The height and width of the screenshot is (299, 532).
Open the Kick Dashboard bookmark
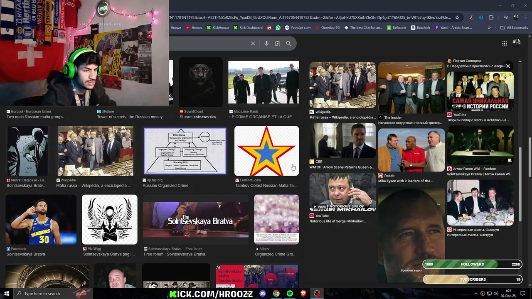pos(248,28)
